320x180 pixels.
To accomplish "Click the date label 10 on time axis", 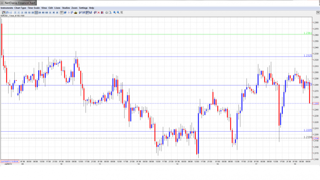I will tap(61, 164).
